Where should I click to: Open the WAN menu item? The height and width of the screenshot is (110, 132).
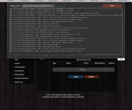[x=16, y=60]
